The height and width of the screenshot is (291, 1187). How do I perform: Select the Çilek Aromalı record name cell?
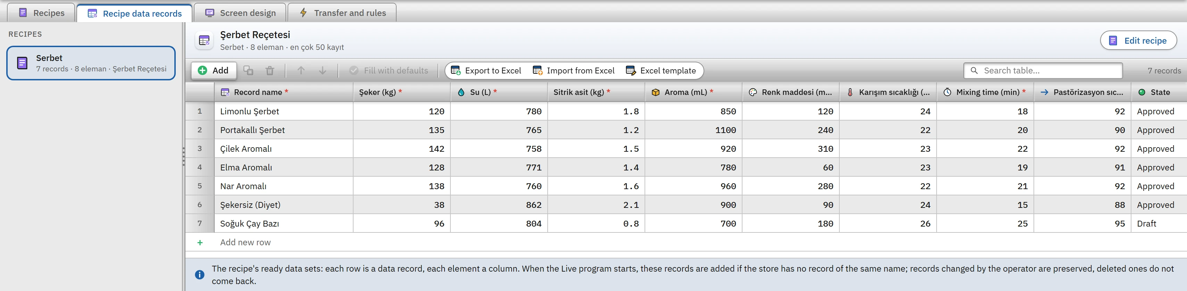[284, 149]
